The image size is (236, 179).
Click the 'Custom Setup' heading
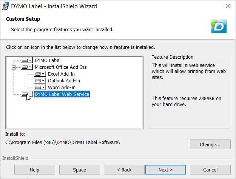[23, 19]
